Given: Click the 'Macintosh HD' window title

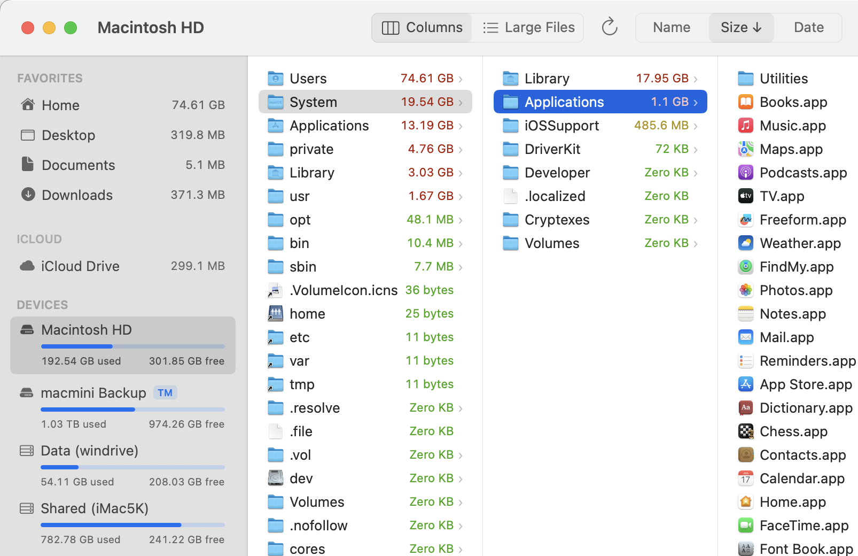Looking at the screenshot, I should pos(151,27).
